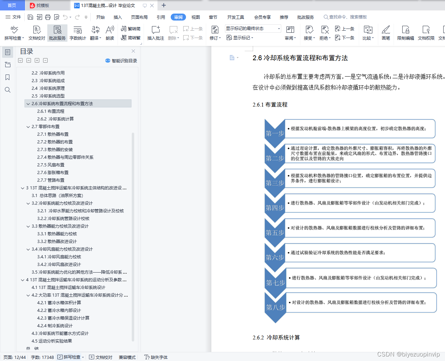This screenshot has height=361, width=445.
Task: Open 文档权限 document permissions
Action: point(426,33)
